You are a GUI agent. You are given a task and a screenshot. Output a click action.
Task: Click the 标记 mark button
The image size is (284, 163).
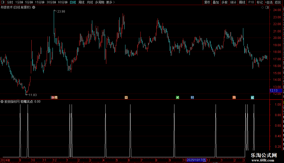click(260, 2)
